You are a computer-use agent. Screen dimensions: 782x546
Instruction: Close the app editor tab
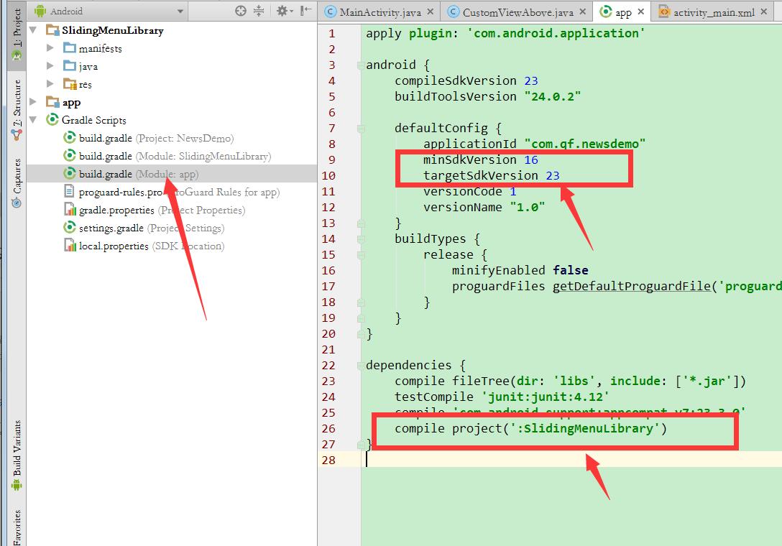[641, 11]
